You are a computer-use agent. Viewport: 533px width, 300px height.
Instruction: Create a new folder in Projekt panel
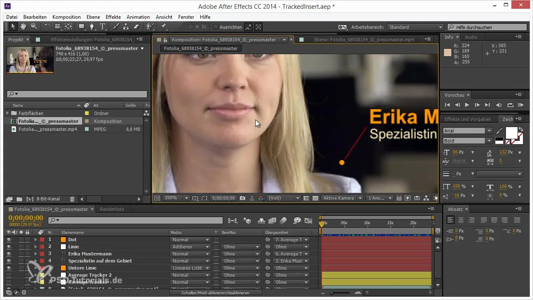(x=20, y=199)
